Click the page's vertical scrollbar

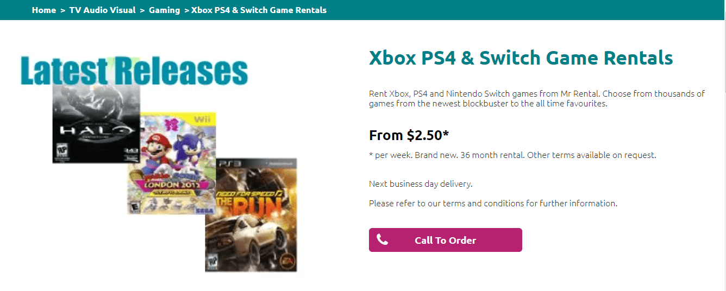tap(723, 54)
